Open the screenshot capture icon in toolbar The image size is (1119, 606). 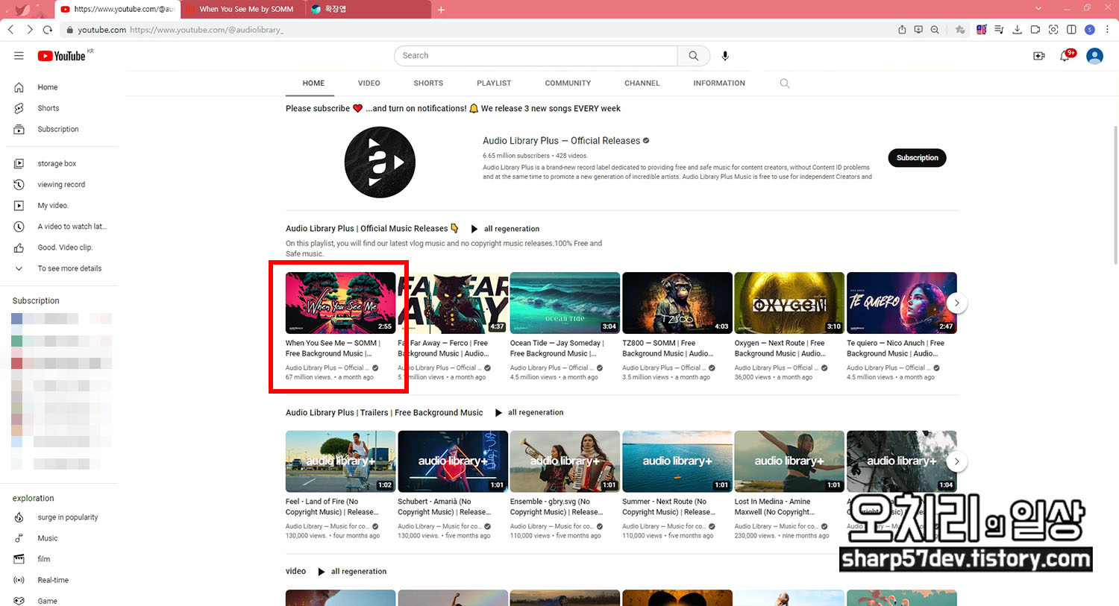pos(1053,30)
